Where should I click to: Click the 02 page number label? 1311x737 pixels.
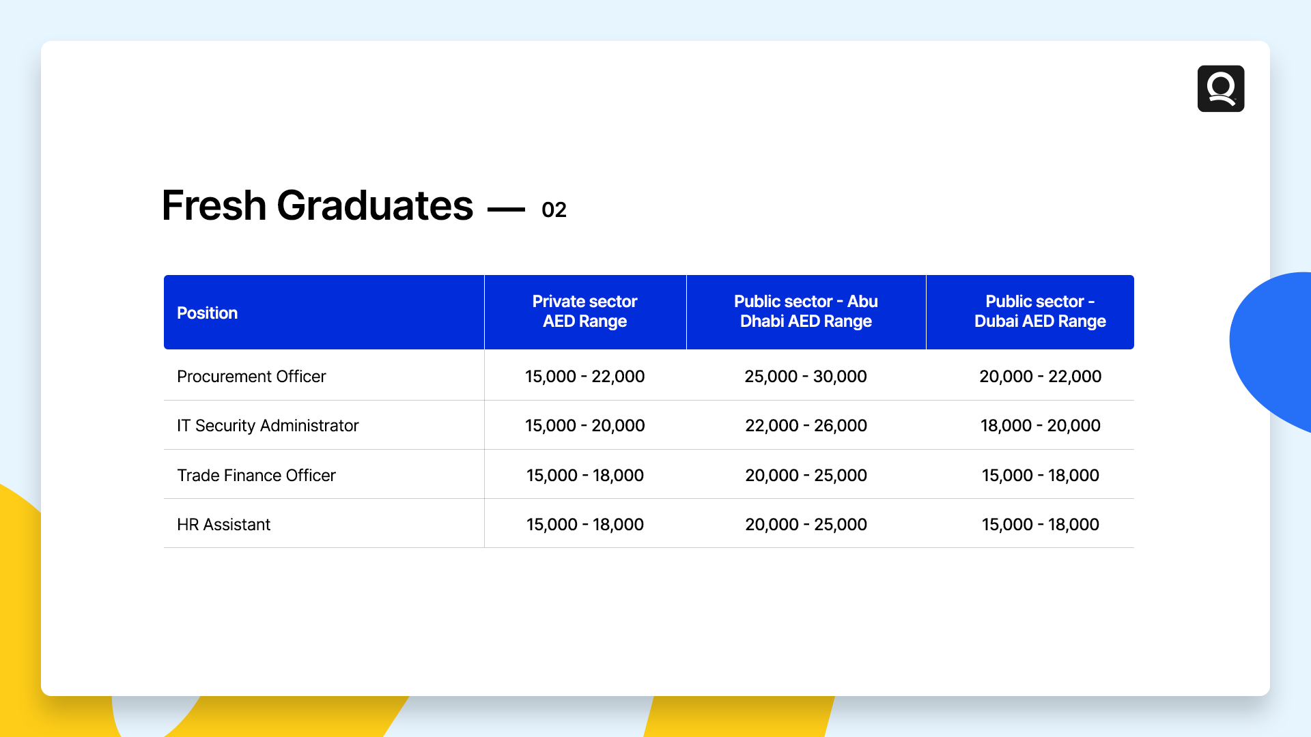pos(554,209)
